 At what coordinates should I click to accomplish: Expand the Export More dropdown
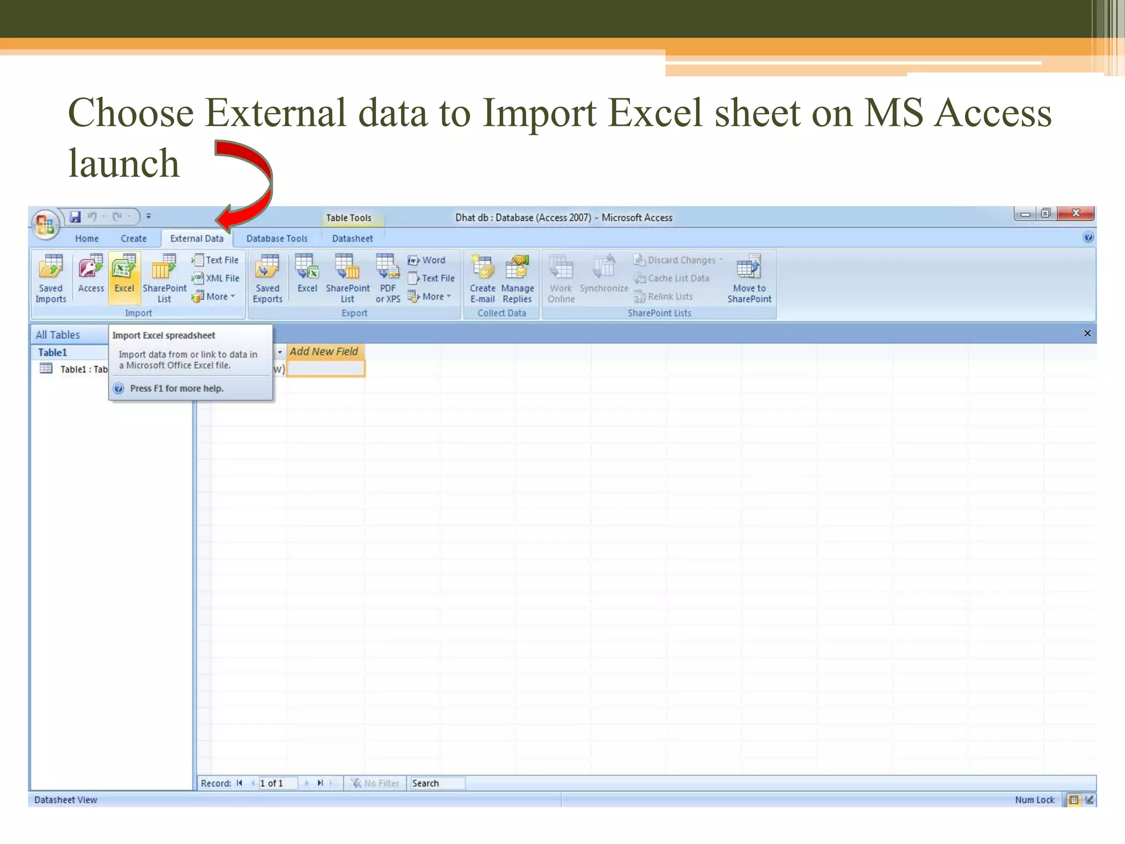(x=432, y=297)
